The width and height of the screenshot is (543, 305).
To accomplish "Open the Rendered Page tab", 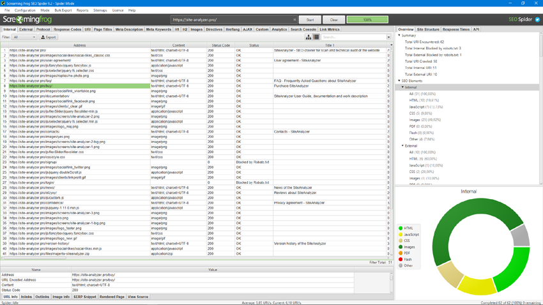I will 112,297.
